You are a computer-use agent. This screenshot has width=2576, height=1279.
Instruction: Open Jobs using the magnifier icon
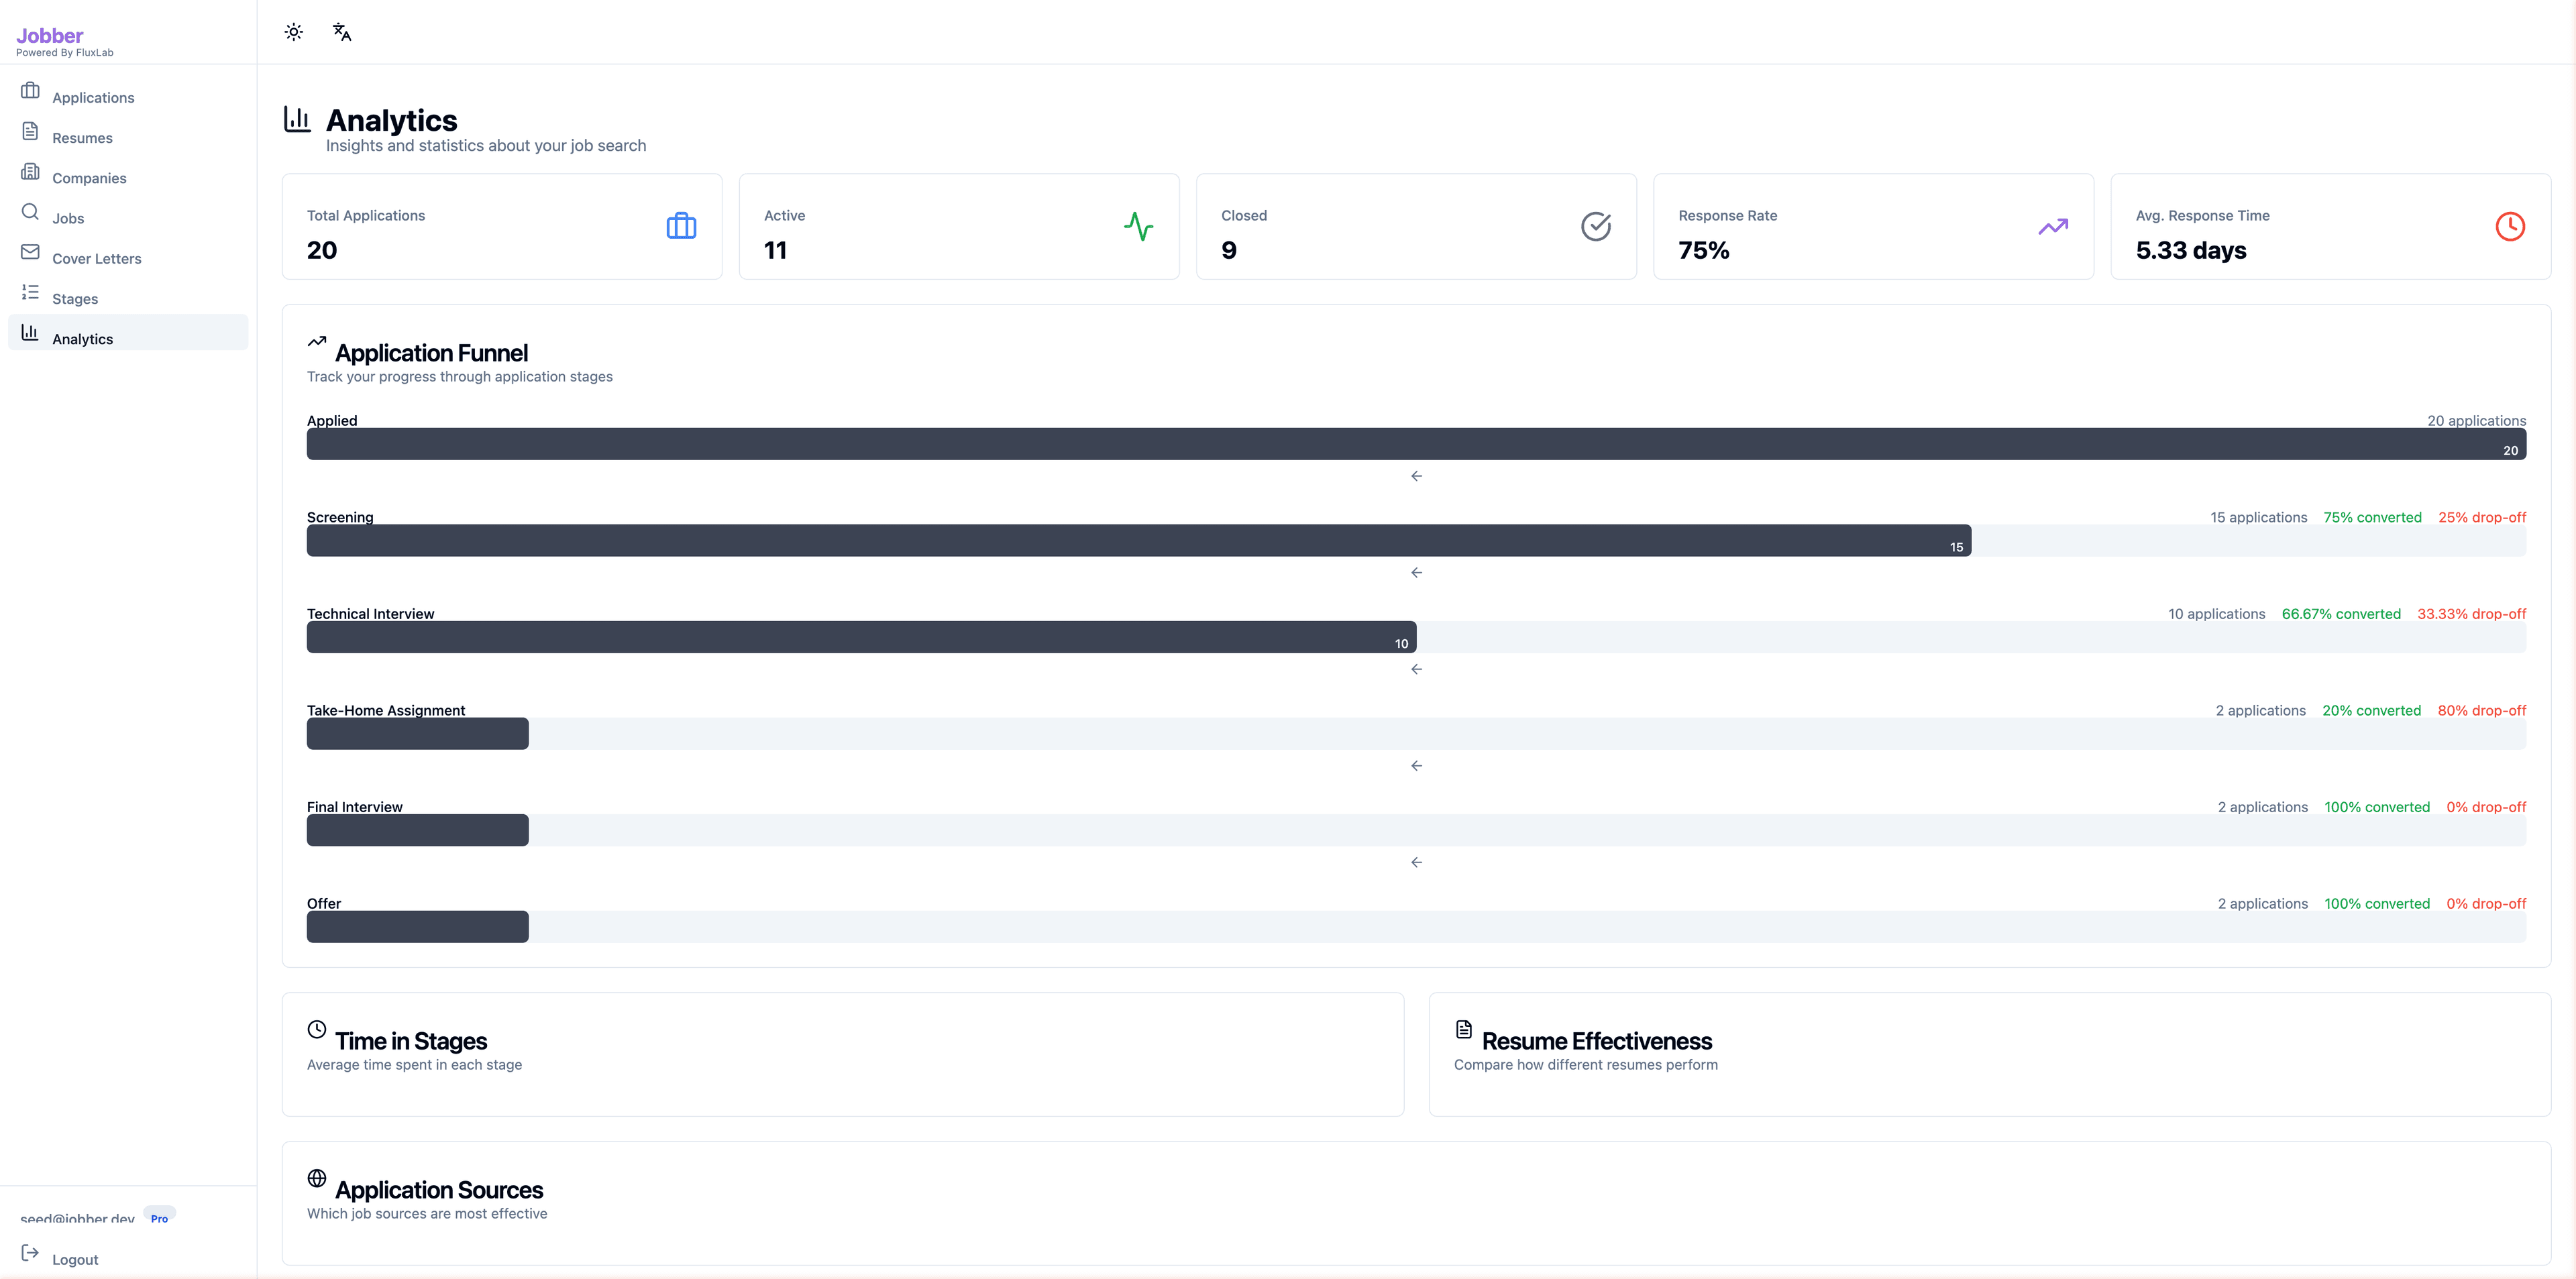point(30,211)
